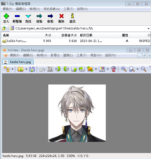
Task: Rotate image counter-clockwise with green arrow icon
Action: (x=58, y=69)
